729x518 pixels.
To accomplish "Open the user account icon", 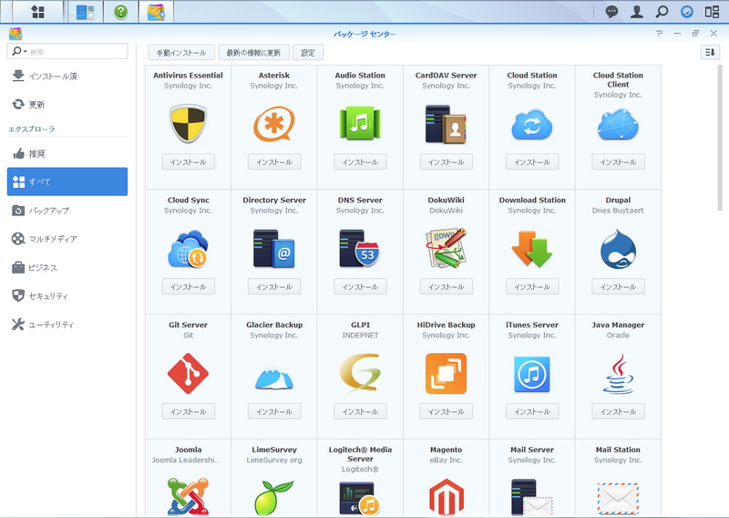I will [636, 12].
